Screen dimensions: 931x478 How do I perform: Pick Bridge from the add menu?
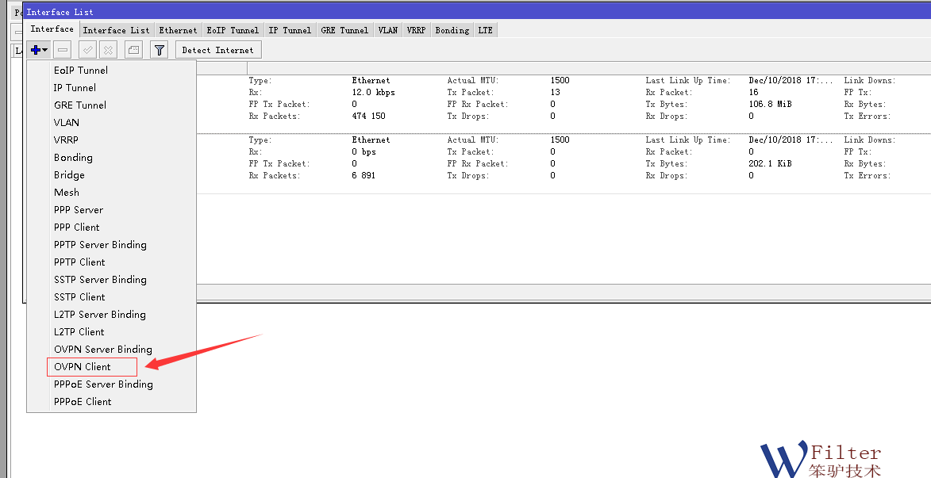tap(69, 175)
